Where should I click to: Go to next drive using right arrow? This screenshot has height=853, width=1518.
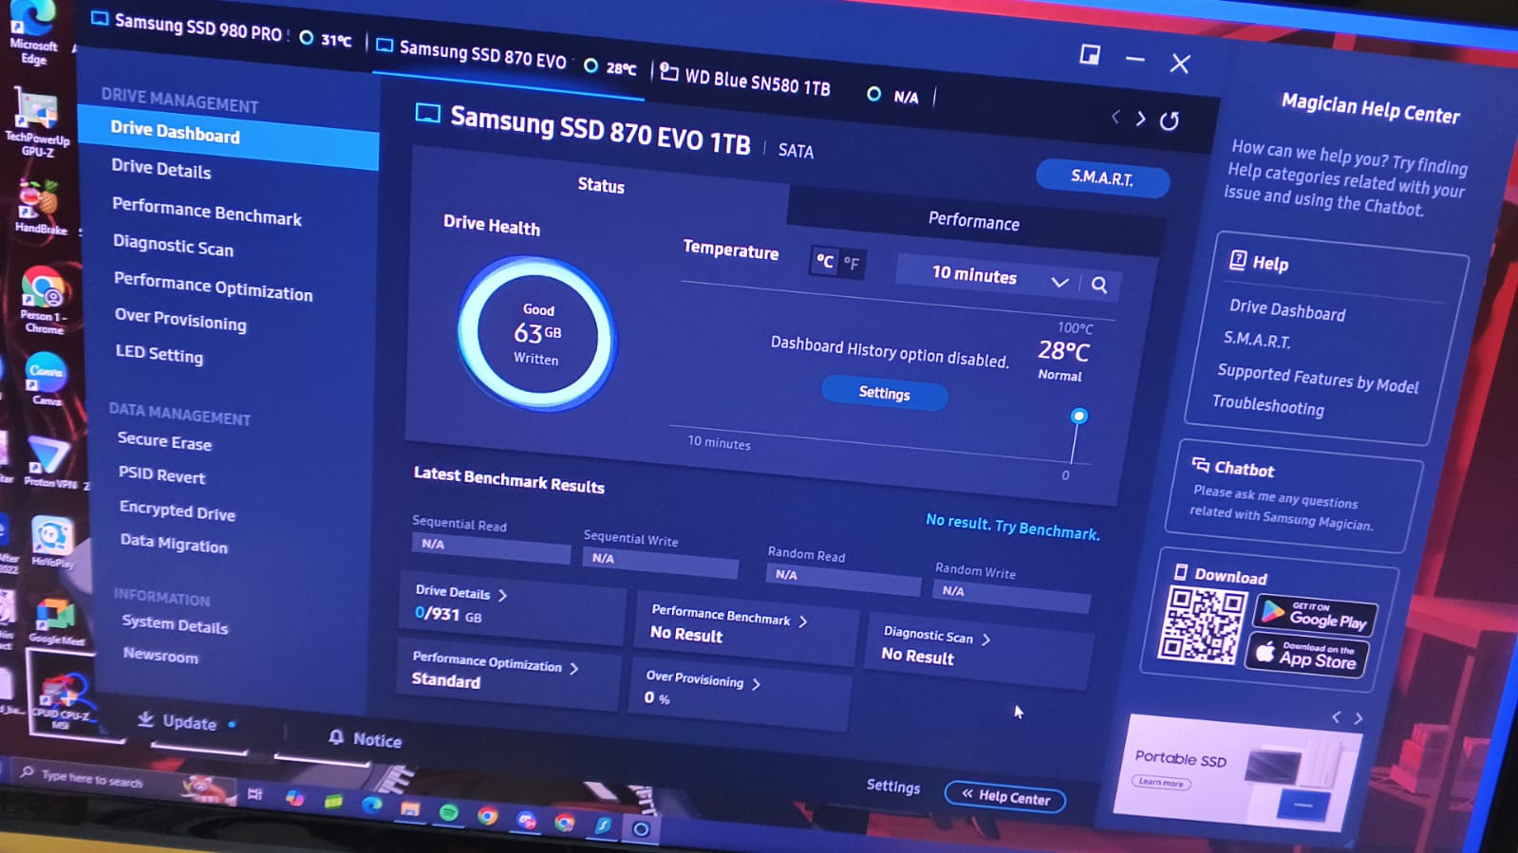(x=1141, y=119)
